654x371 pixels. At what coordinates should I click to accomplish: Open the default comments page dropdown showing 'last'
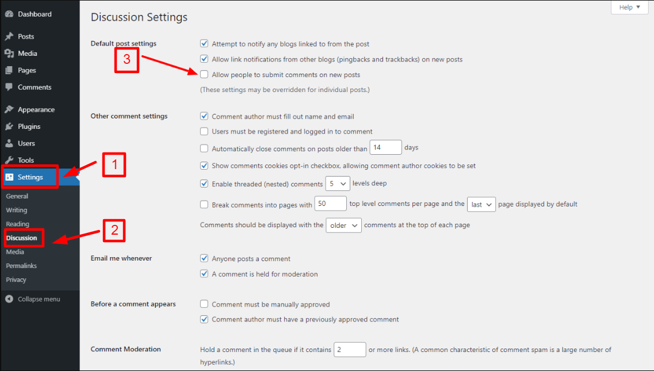[481, 204]
